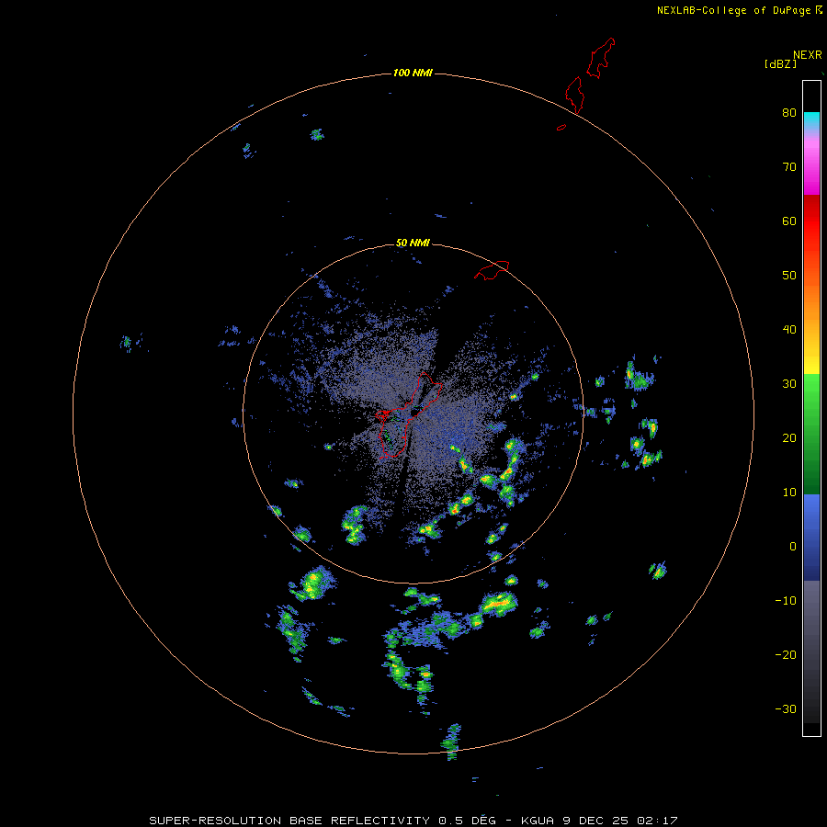
Task: Click the 9 DEC 25 date stamp
Action: [596, 821]
